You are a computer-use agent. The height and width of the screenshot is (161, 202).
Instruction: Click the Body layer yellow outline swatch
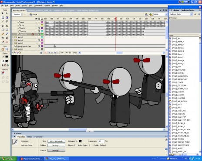coord(42,25)
